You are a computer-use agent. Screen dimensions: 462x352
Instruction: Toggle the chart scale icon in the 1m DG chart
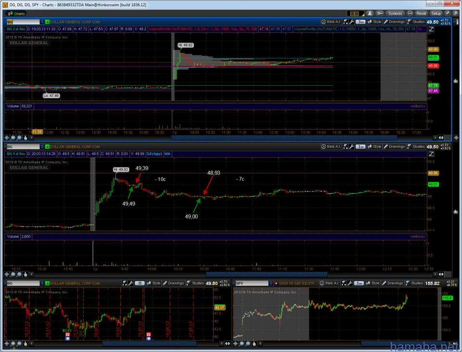431,154
